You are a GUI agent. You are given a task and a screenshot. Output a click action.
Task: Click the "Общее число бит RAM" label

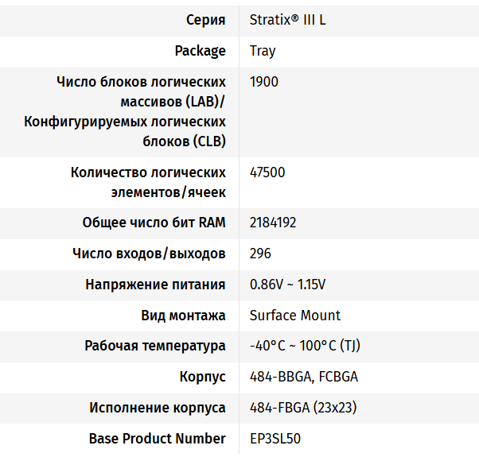[154, 223]
